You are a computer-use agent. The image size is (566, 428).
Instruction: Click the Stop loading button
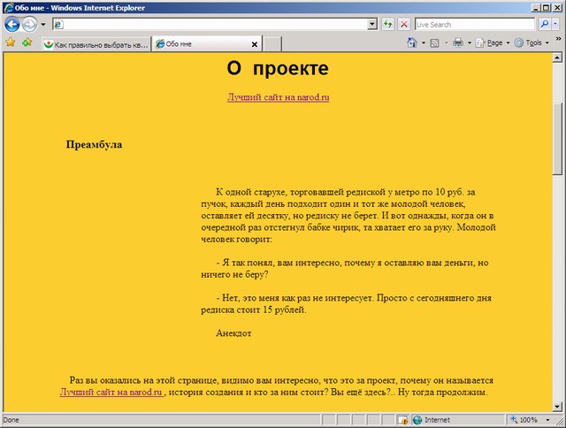404,24
